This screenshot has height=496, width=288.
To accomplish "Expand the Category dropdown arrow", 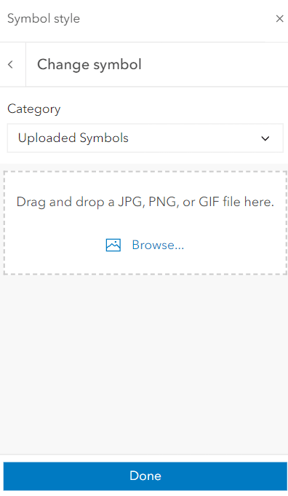I will (x=265, y=138).
